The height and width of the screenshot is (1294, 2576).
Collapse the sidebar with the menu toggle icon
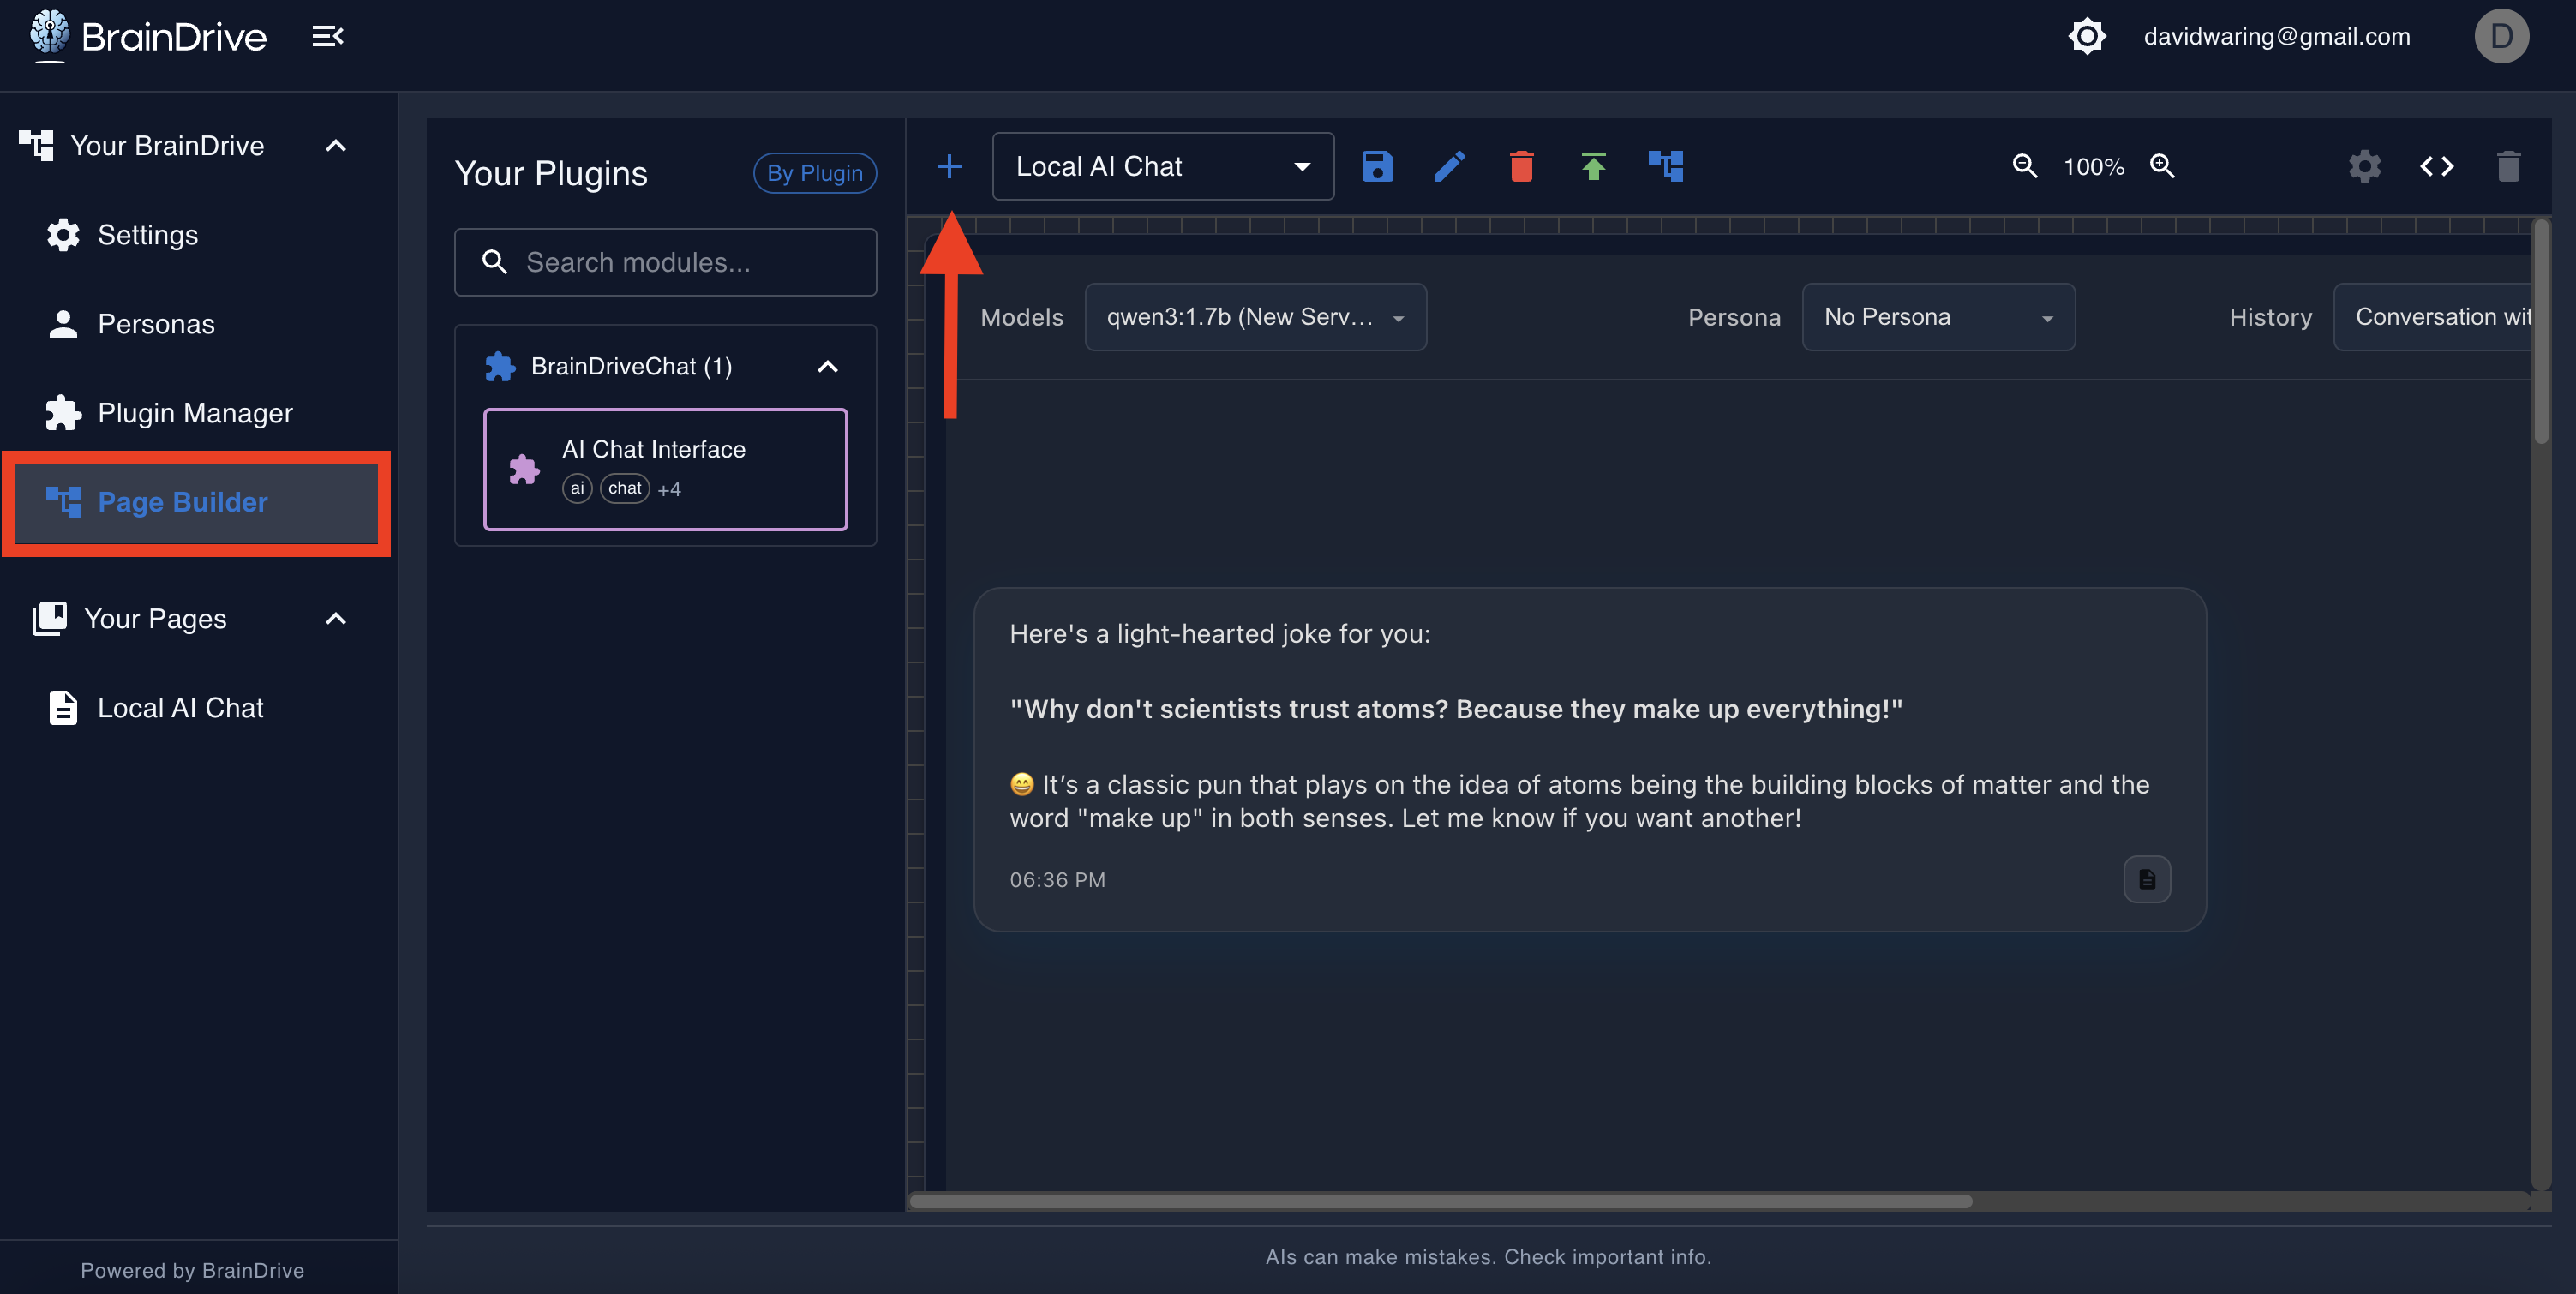(x=327, y=37)
